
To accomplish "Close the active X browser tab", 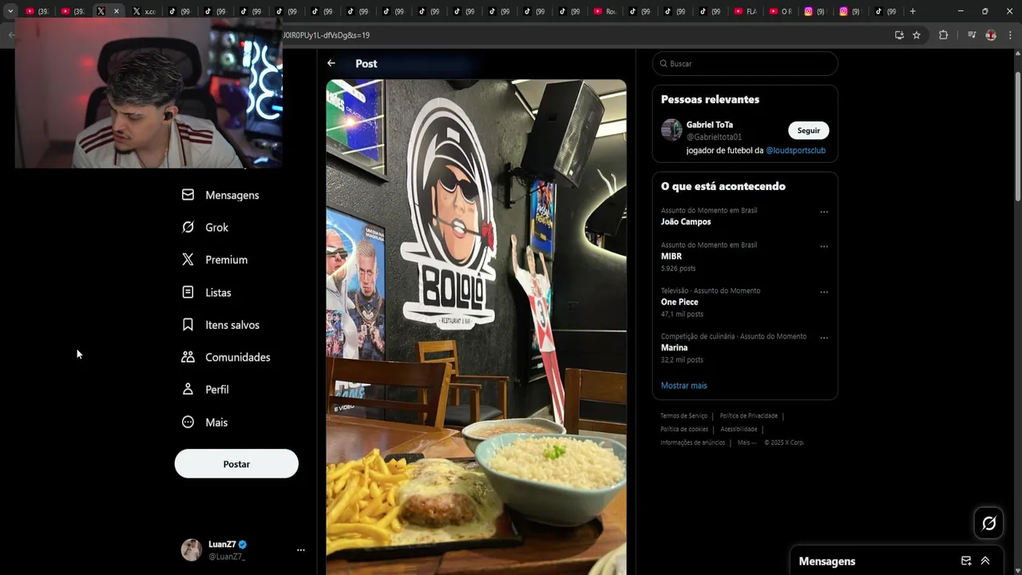I will click(117, 11).
